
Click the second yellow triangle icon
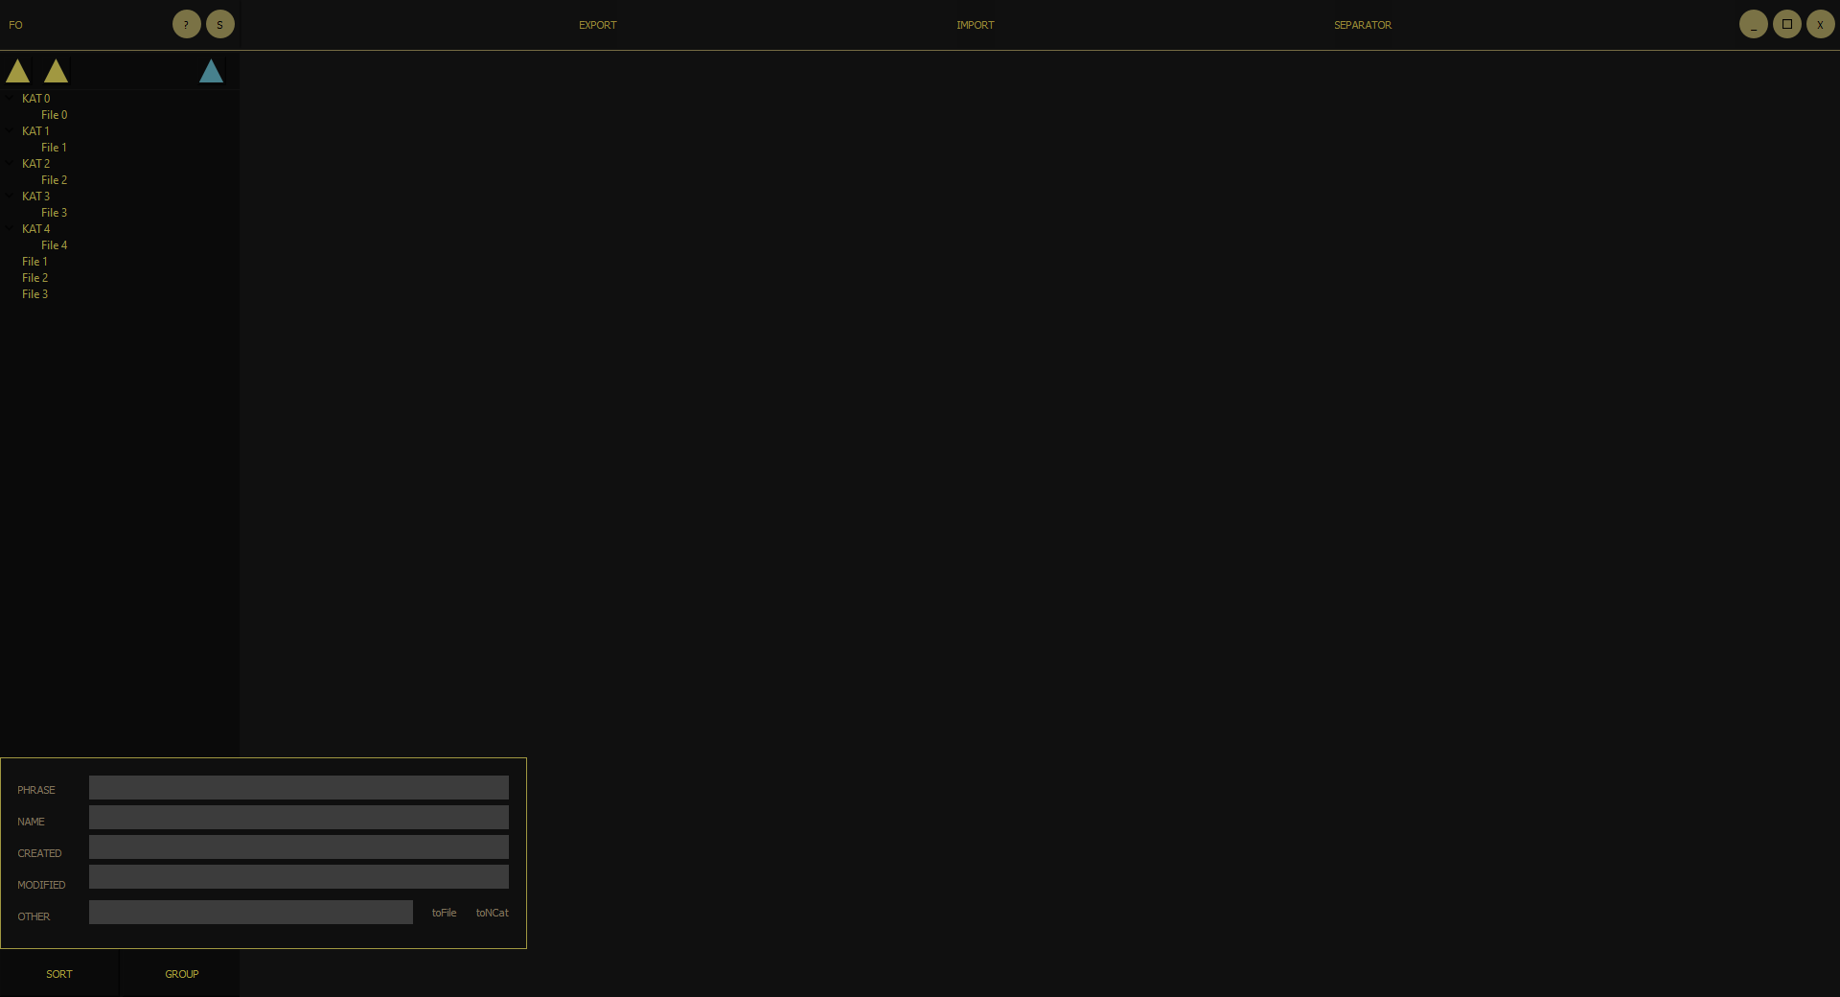click(x=56, y=69)
